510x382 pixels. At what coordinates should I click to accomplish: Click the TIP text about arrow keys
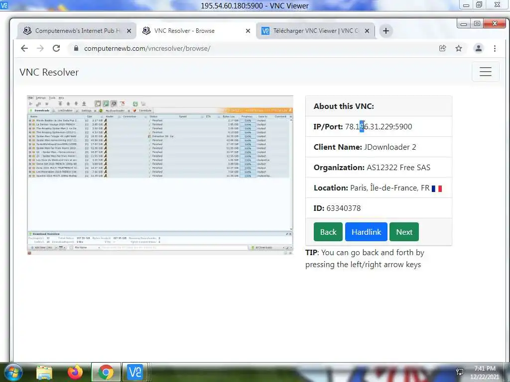(365, 259)
